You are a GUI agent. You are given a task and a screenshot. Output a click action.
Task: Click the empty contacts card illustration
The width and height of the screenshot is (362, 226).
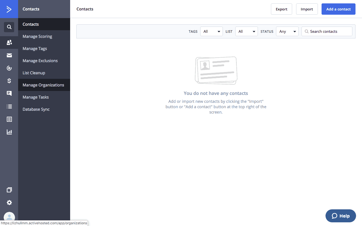tap(216, 70)
